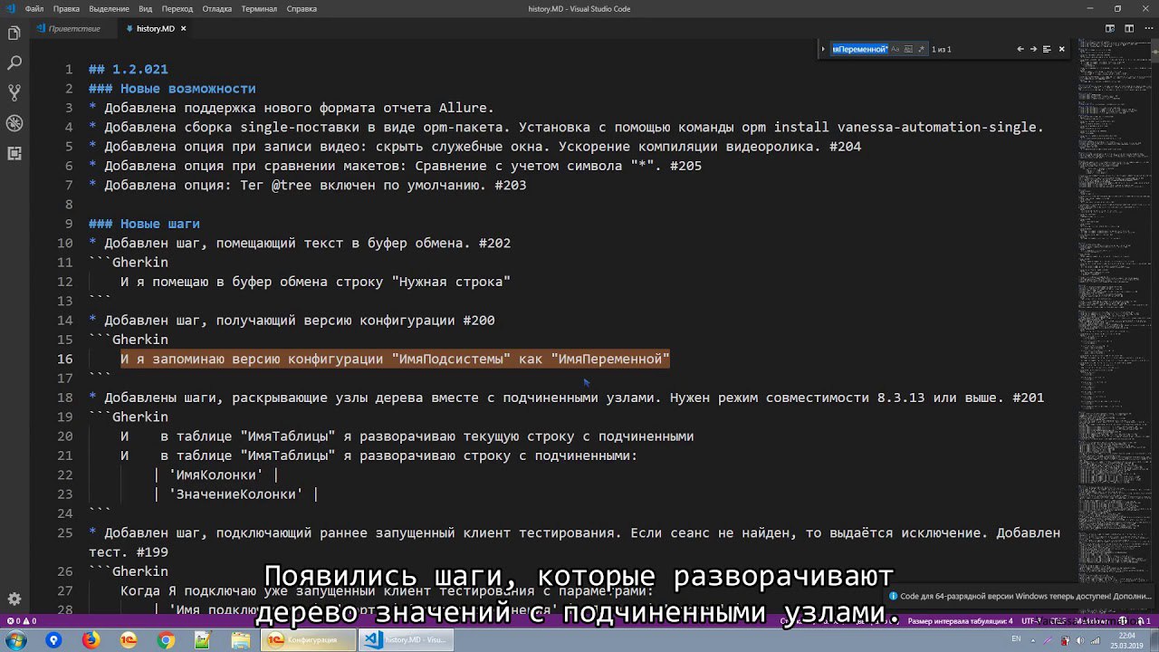The height and width of the screenshot is (652, 1159).
Task: Open Notepad++ icon on taskbar
Action: 203,640
